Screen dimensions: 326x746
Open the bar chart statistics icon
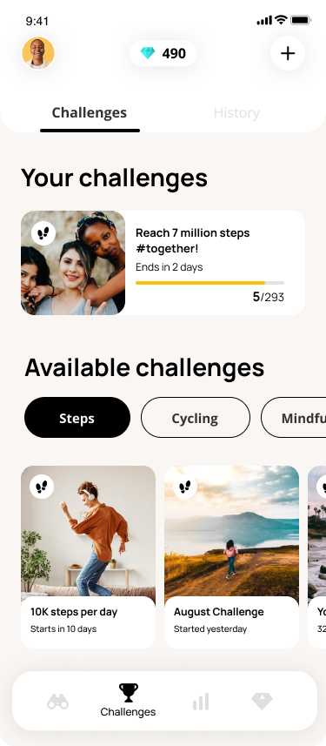pyautogui.click(x=201, y=702)
